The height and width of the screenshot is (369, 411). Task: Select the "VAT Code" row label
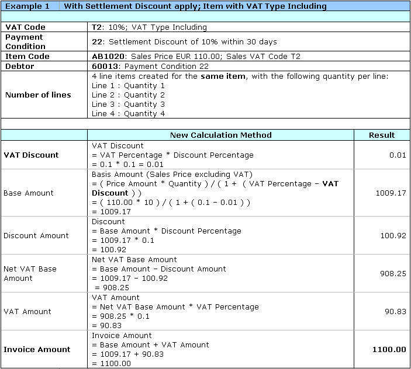coord(25,27)
